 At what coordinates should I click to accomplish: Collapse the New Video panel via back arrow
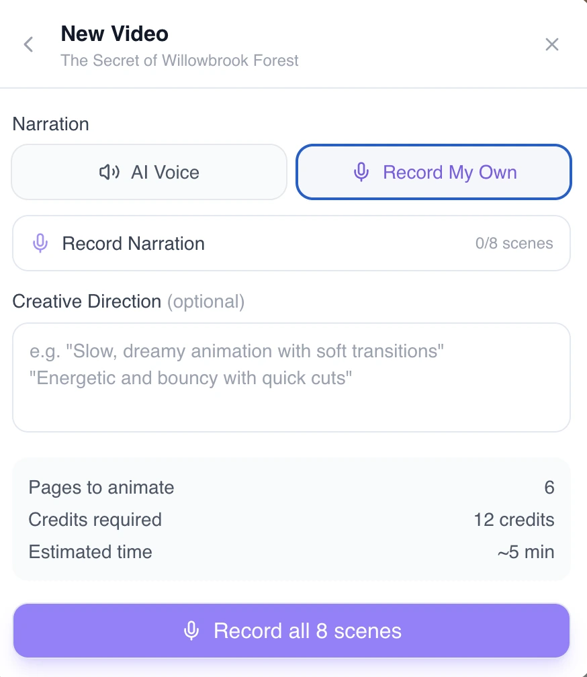(x=28, y=44)
